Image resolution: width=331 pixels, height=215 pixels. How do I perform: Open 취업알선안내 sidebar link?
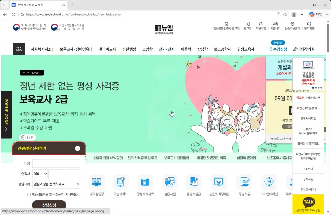[308, 189]
